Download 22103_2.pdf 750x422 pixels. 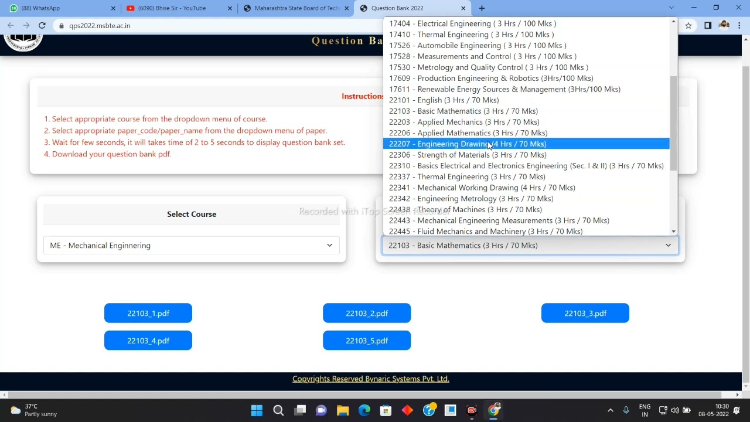click(367, 314)
